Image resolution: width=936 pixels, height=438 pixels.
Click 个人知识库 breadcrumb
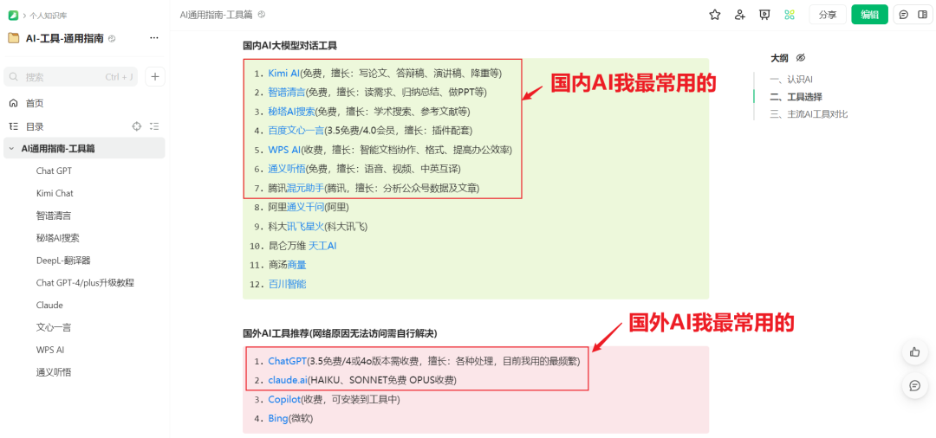pyautogui.click(x=49, y=16)
